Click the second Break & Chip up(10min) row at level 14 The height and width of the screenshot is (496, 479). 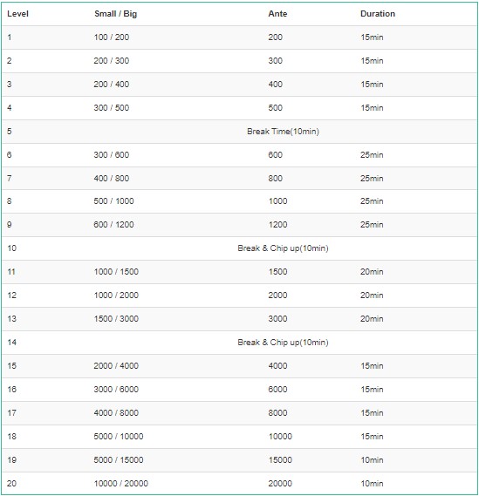pyautogui.click(x=240, y=343)
